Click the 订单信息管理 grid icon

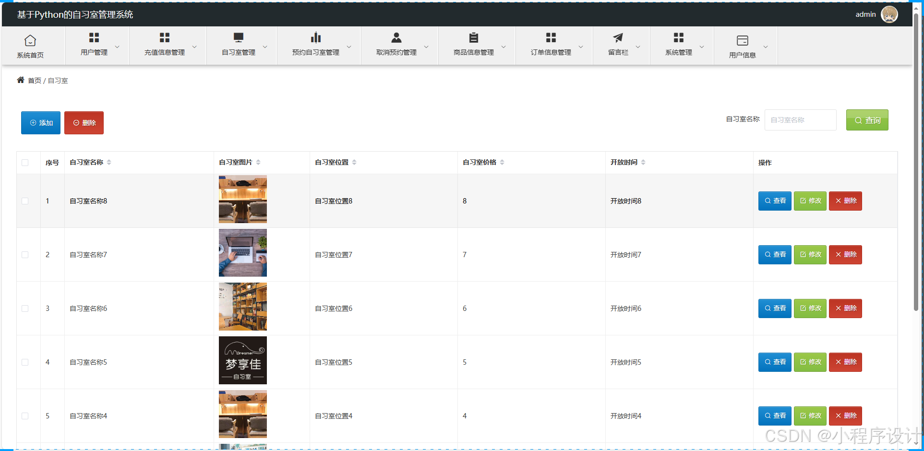pyautogui.click(x=551, y=37)
